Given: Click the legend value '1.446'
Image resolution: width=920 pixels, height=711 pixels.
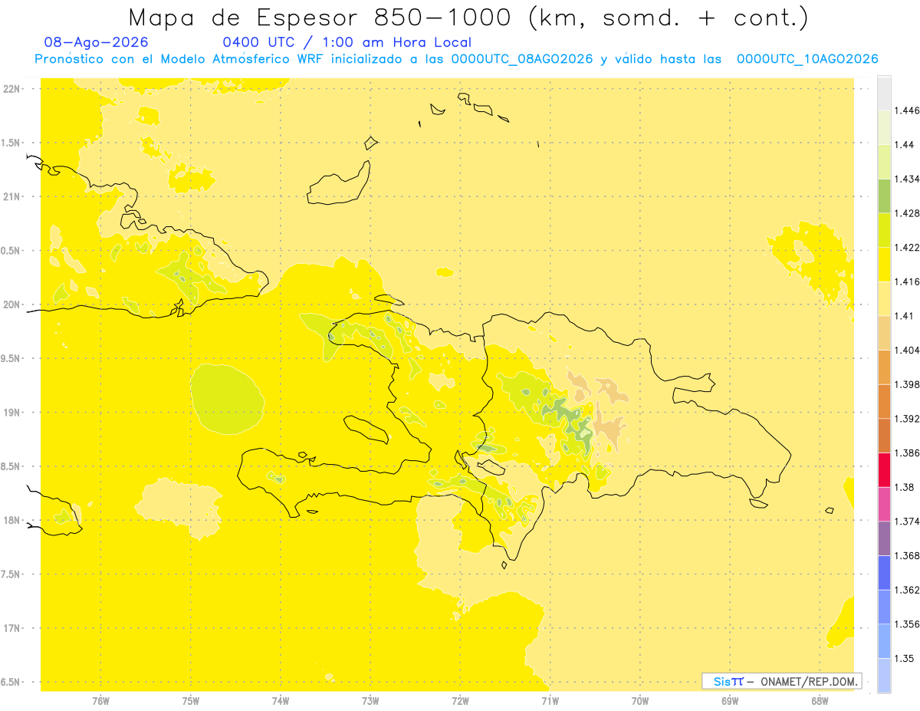Looking at the screenshot, I should (x=907, y=110).
